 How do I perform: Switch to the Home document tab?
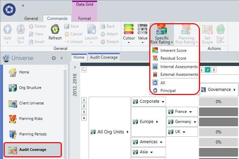[x=79, y=57]
